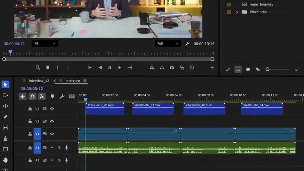The height and width of the screenshot is (171, 304).
Task: Toggle A1 track lock
Action: [30, 148]
